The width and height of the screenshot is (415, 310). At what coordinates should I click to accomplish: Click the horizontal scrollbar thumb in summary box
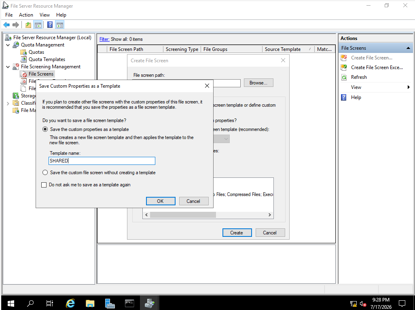[x=183, y=215]
